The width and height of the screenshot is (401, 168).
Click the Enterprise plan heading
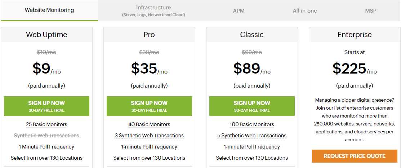355,35
